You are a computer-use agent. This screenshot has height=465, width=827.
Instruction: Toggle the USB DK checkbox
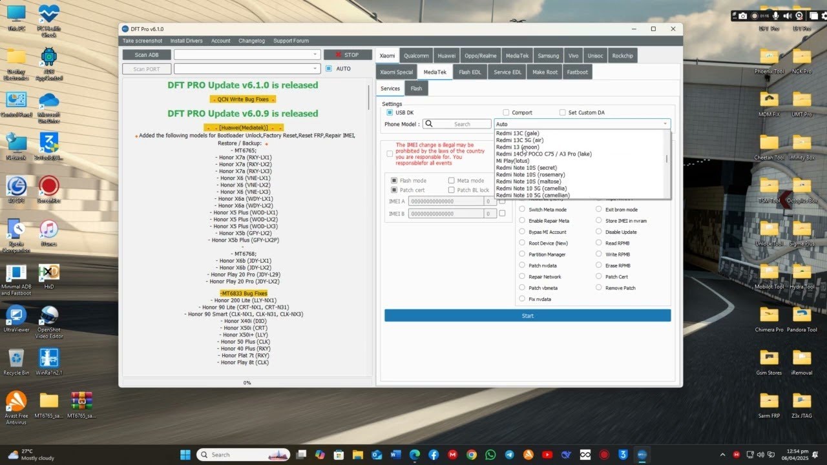click(390, 112)
